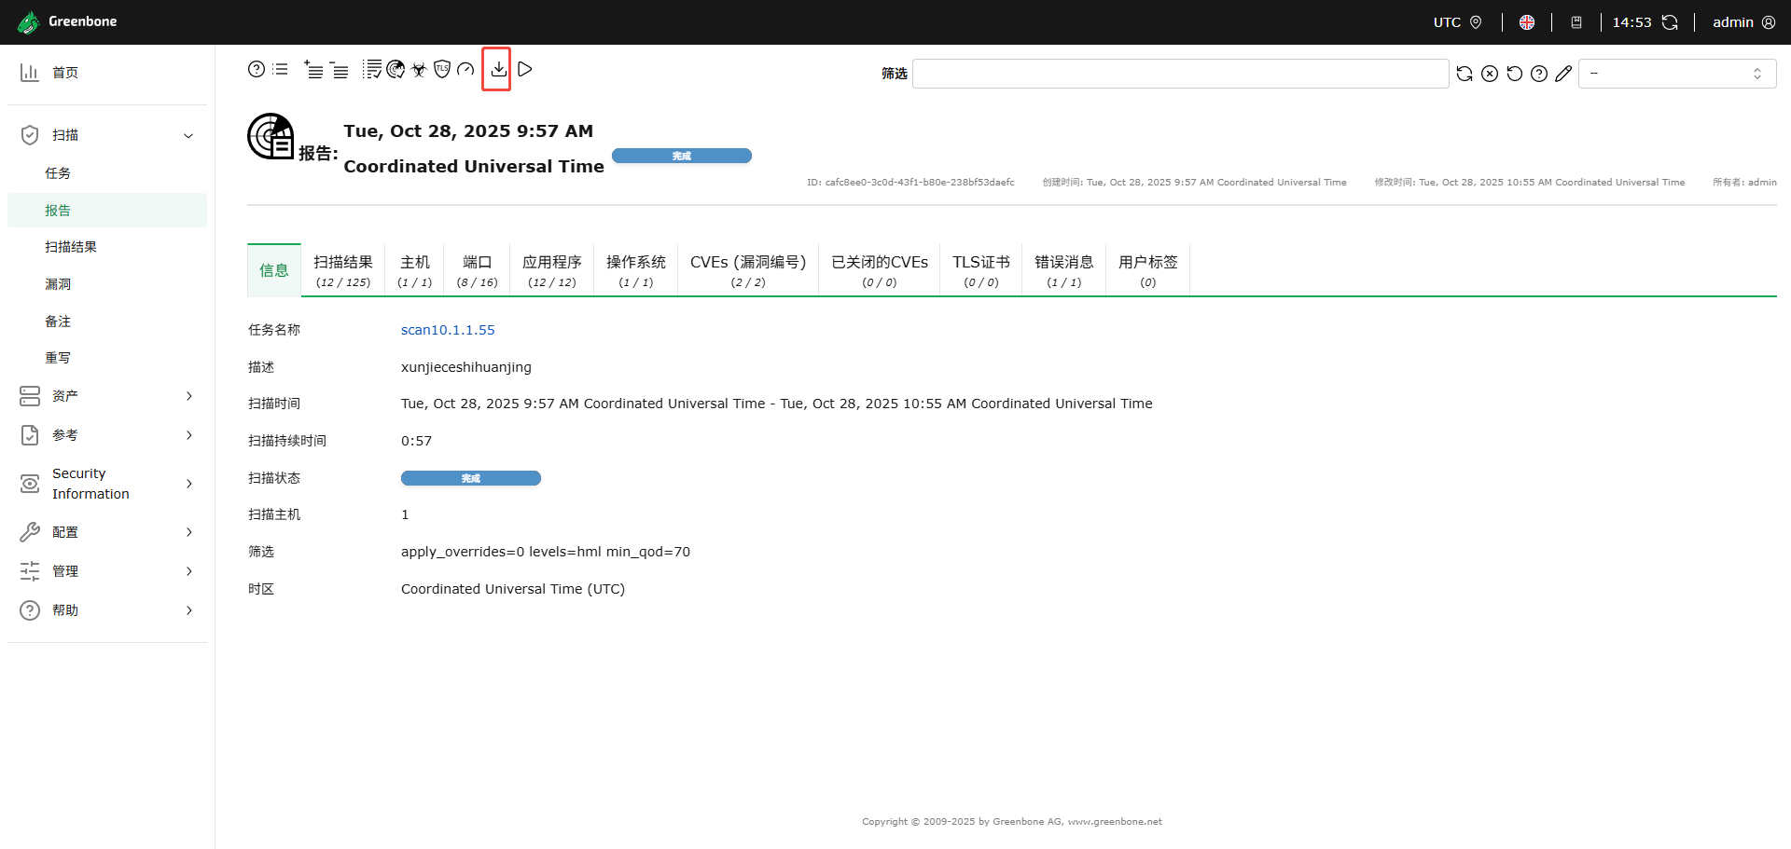The image size is (1791, 849).
Task: Remove report from assets icon
Action: coord(340,70)
